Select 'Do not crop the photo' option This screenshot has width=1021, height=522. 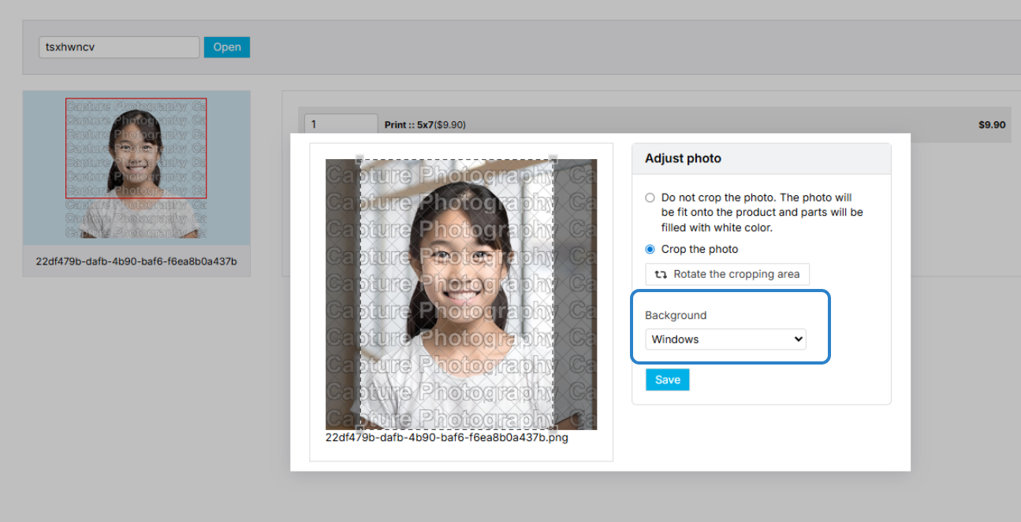650,198
